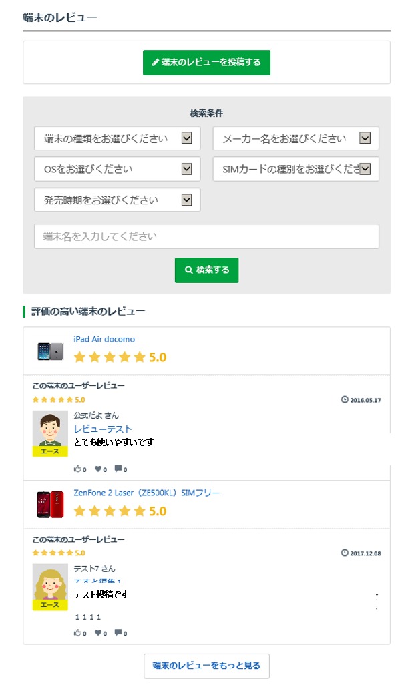Click heart icon on ZenFone review
The image size is (408, 691).
97,632
